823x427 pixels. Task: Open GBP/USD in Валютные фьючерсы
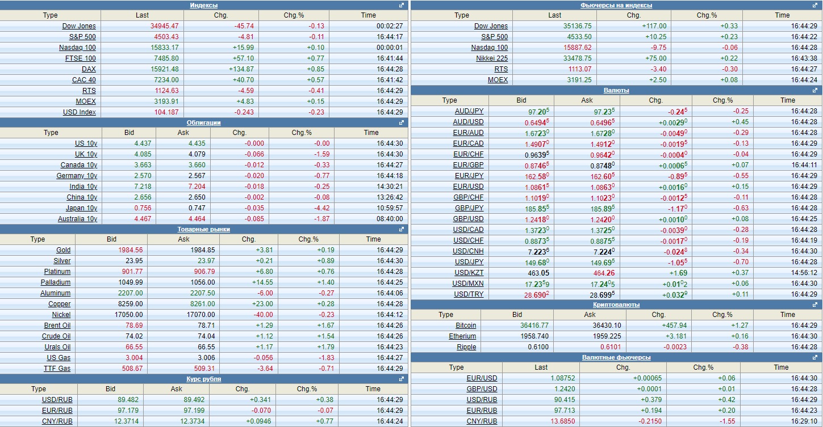click(482, 389)
